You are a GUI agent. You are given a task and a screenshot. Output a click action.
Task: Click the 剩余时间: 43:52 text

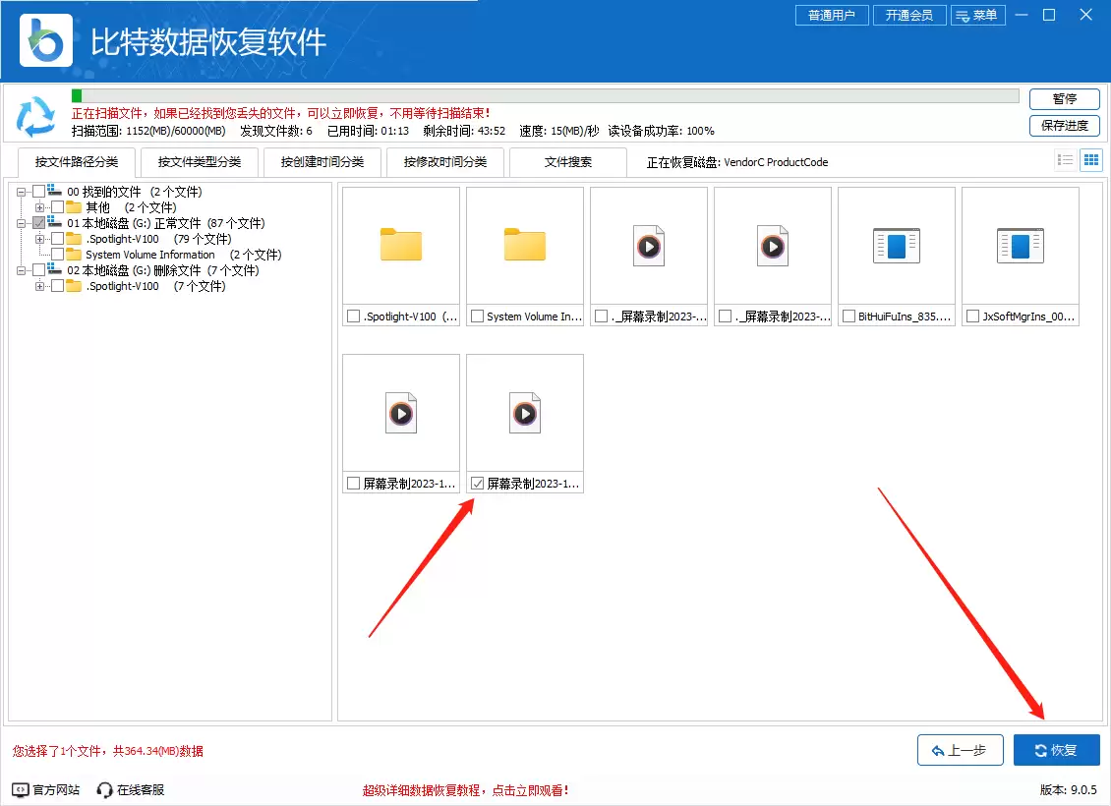tap(464, 131)
